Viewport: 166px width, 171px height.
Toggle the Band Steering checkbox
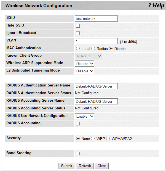78,154
